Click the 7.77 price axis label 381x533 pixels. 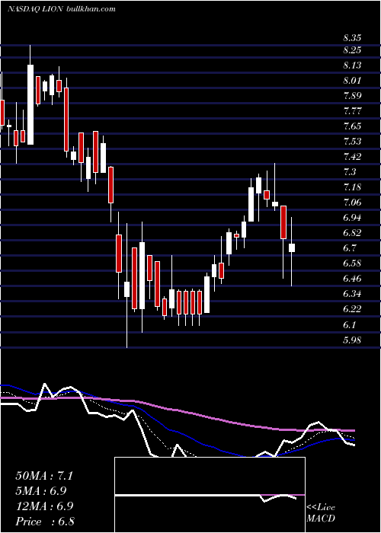[x=352, y=111]
